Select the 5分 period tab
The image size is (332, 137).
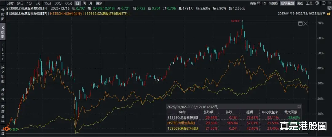[x=38, y=3]
